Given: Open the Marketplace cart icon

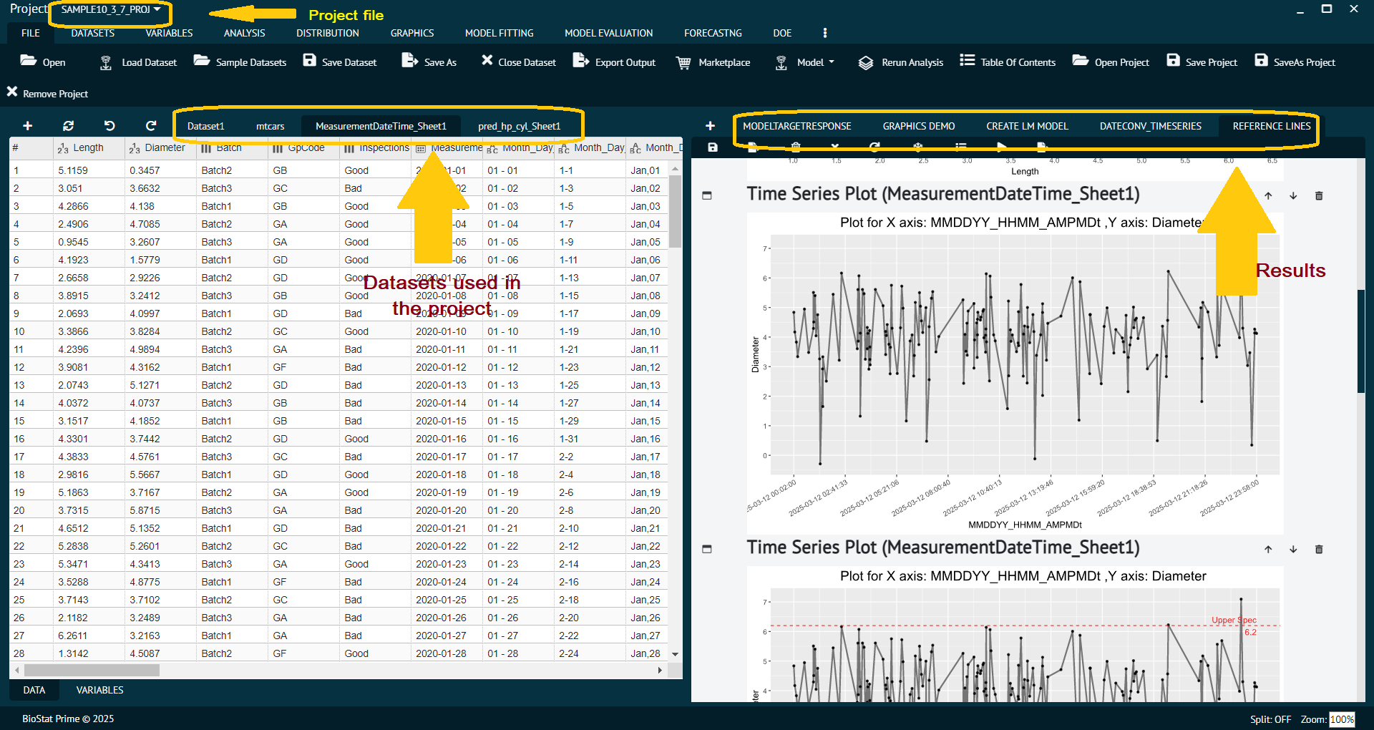Looking at the screenshot, I should (683, 63).
